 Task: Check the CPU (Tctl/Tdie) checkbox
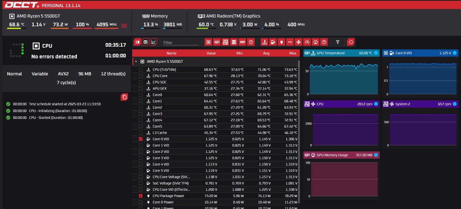coord(141,70)
